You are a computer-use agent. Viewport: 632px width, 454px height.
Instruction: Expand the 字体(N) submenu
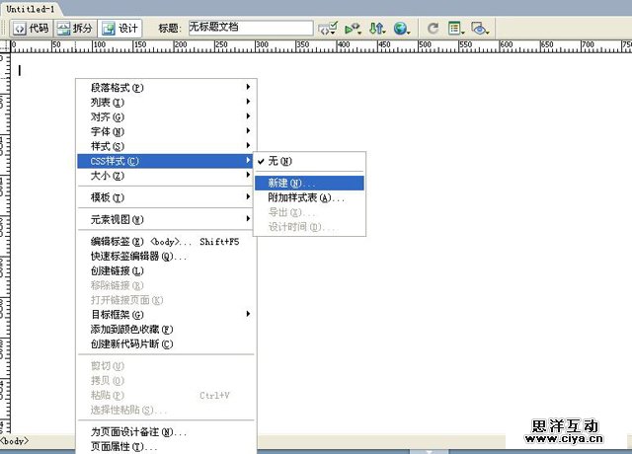pyautogui.click(x=107, y=131)
